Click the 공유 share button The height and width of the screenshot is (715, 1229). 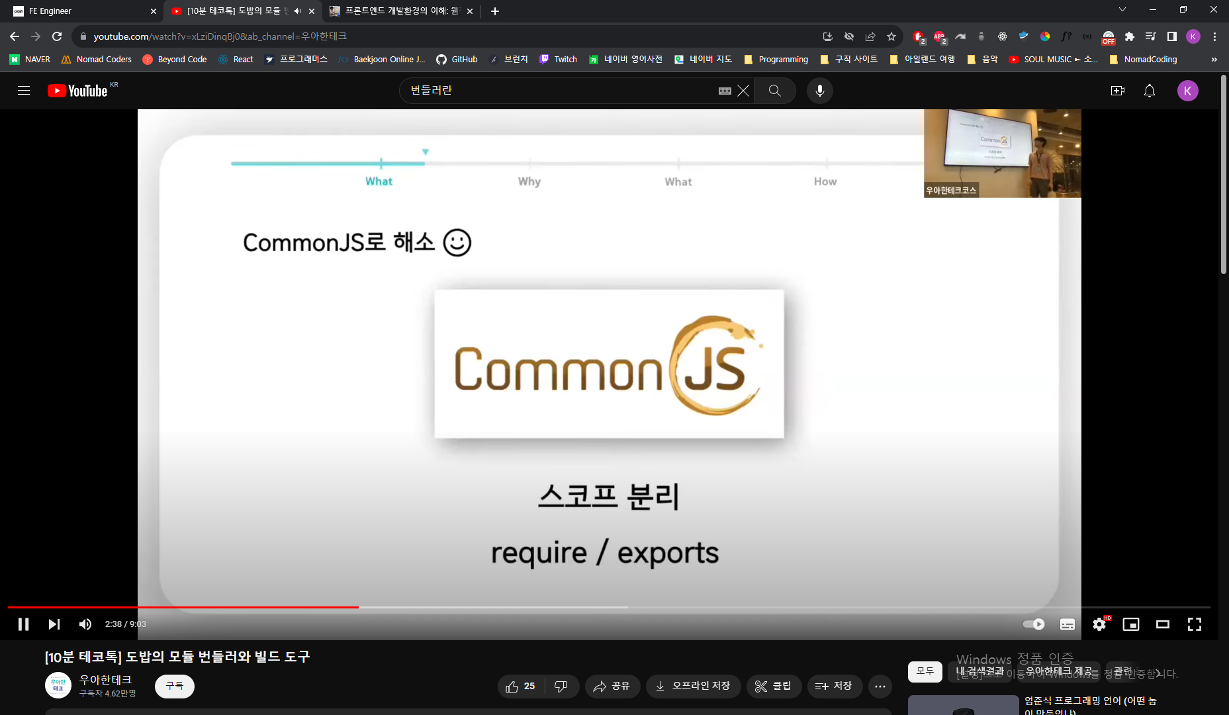[612, 687]
